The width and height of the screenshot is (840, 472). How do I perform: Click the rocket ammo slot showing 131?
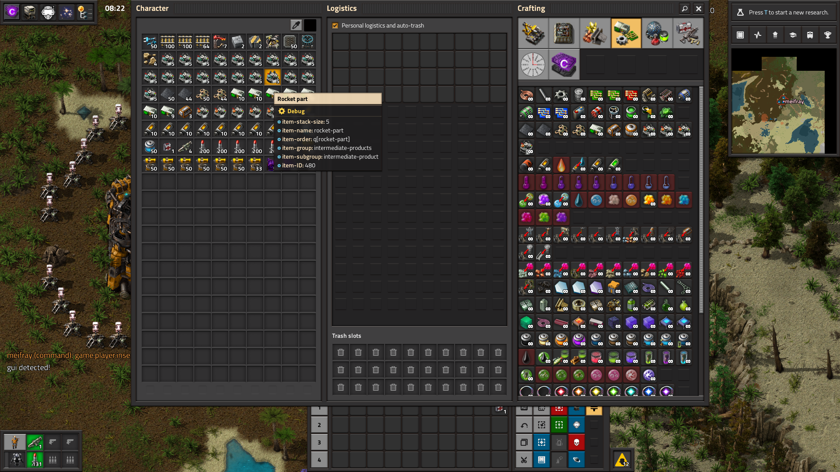(x=35, y=460)
